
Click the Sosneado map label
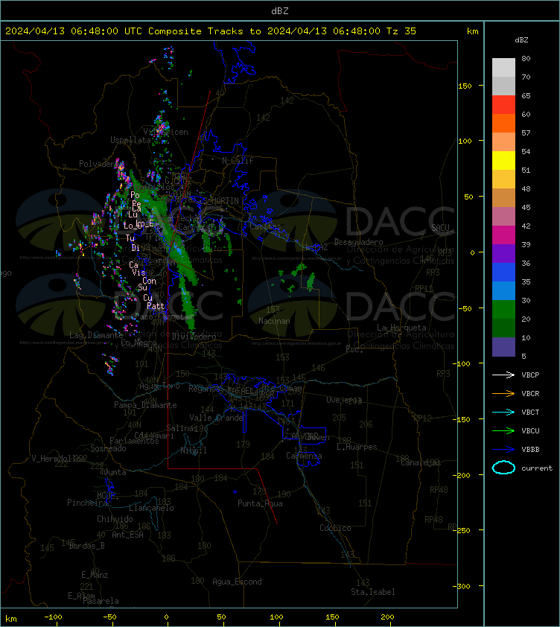pyautogui.click(x=108, y=448)
